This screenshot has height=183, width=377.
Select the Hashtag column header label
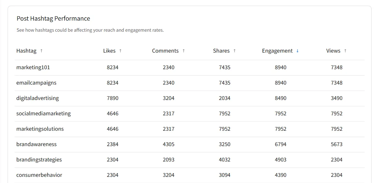[x=26, y=51]
